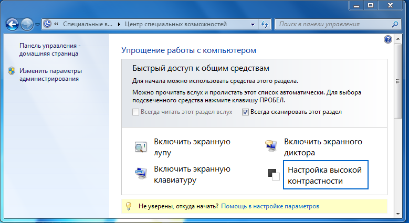Screen dimensions: 409x223
Task: Click the vertical scrollbar thumb
Action: [397, 81]
